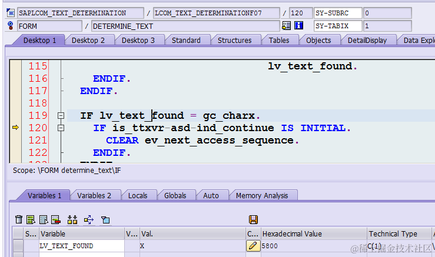Open the DetailDisplay tab

point(367,40)
